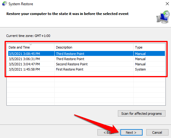
Task: Go to the next step with Next
Action: pyautogui.click(x=131, y=133)
